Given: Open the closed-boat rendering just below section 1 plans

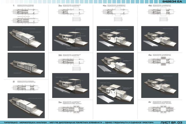Looking at the screenshot, I should [x=26, y=39].
